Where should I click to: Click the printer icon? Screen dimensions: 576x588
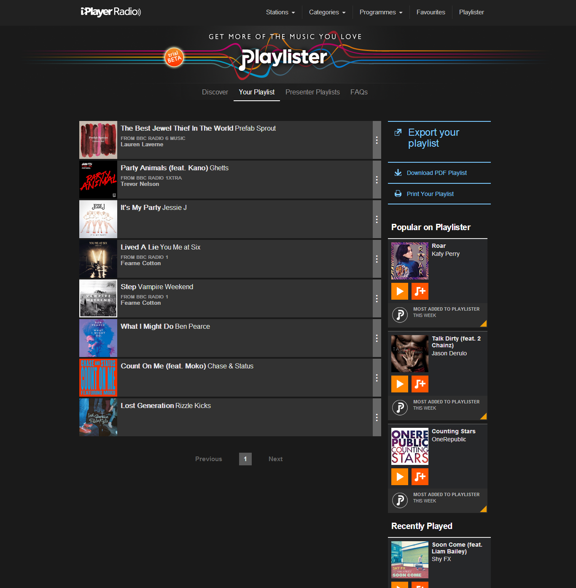398,194
